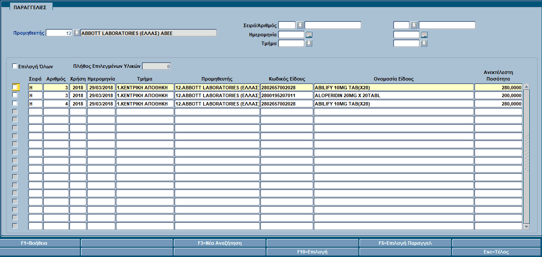The image size is (542, 257).
Task: Click the F5=Επιλογή Παραγγελ button
Action: (405, 243)
